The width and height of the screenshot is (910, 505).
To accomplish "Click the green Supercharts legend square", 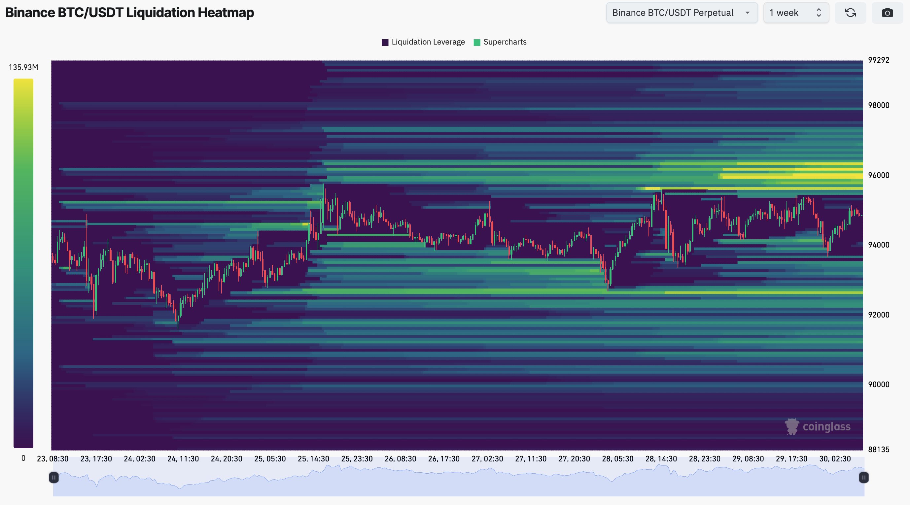I will pos(477,42).
